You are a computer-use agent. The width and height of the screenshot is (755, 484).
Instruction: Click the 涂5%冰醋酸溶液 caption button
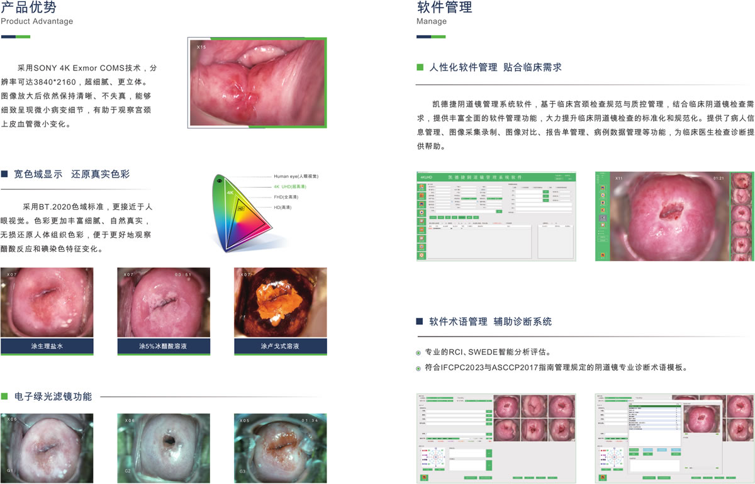[164, 346]
